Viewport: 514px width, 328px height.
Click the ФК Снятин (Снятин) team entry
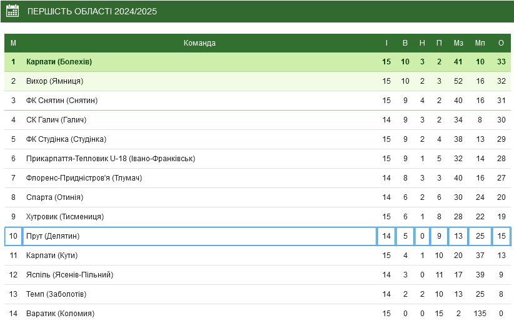pyautogui.click(x=62, y=100)
